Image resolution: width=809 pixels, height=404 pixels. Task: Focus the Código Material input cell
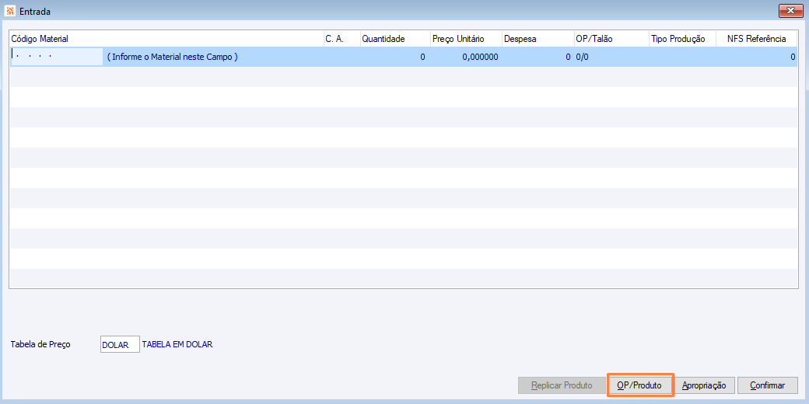(57, 57)
